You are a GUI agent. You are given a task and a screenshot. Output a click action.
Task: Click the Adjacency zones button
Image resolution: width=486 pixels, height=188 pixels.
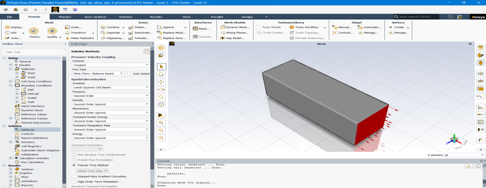pos(113,38)
